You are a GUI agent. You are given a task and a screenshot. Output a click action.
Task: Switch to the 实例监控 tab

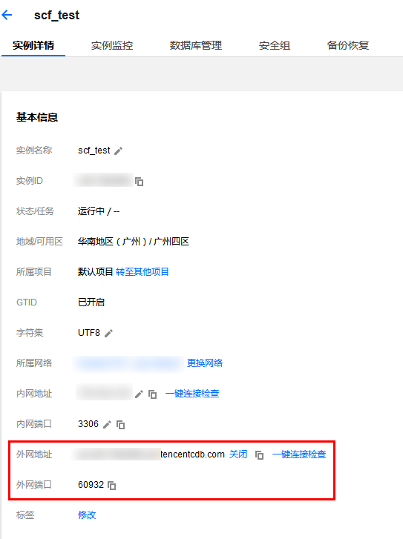pos(112,45)
